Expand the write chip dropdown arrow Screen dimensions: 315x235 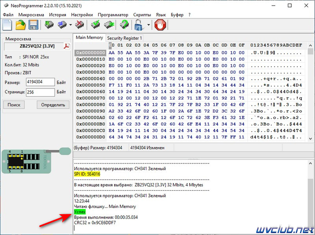tap(70, 25)
